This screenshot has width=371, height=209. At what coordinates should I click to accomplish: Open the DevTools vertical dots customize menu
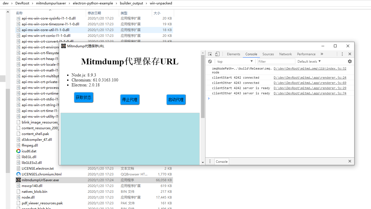pos(342,54)
